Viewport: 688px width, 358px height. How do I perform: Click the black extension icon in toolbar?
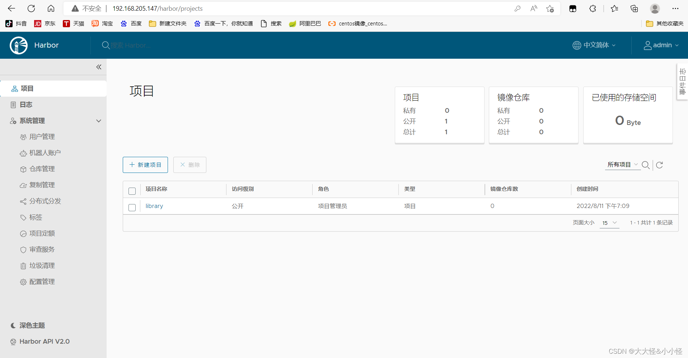[573, 9]
